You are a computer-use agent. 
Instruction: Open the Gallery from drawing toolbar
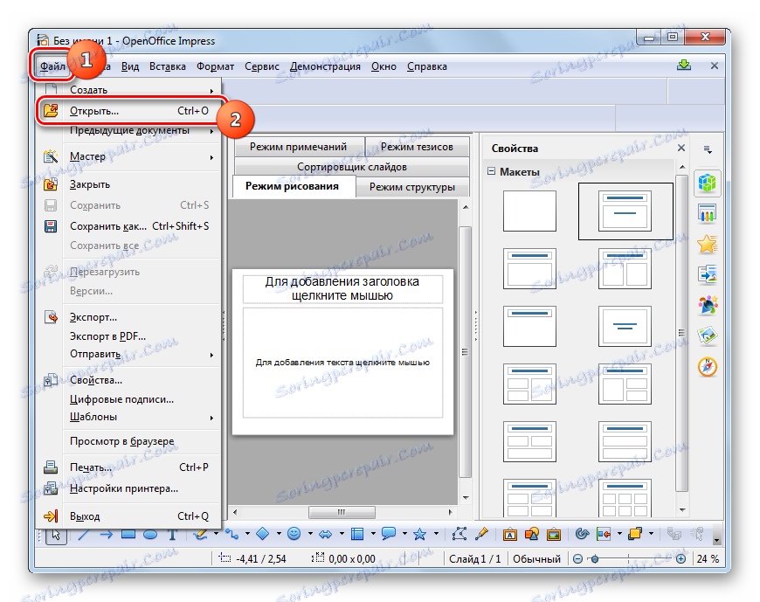[x=554, y=535]
